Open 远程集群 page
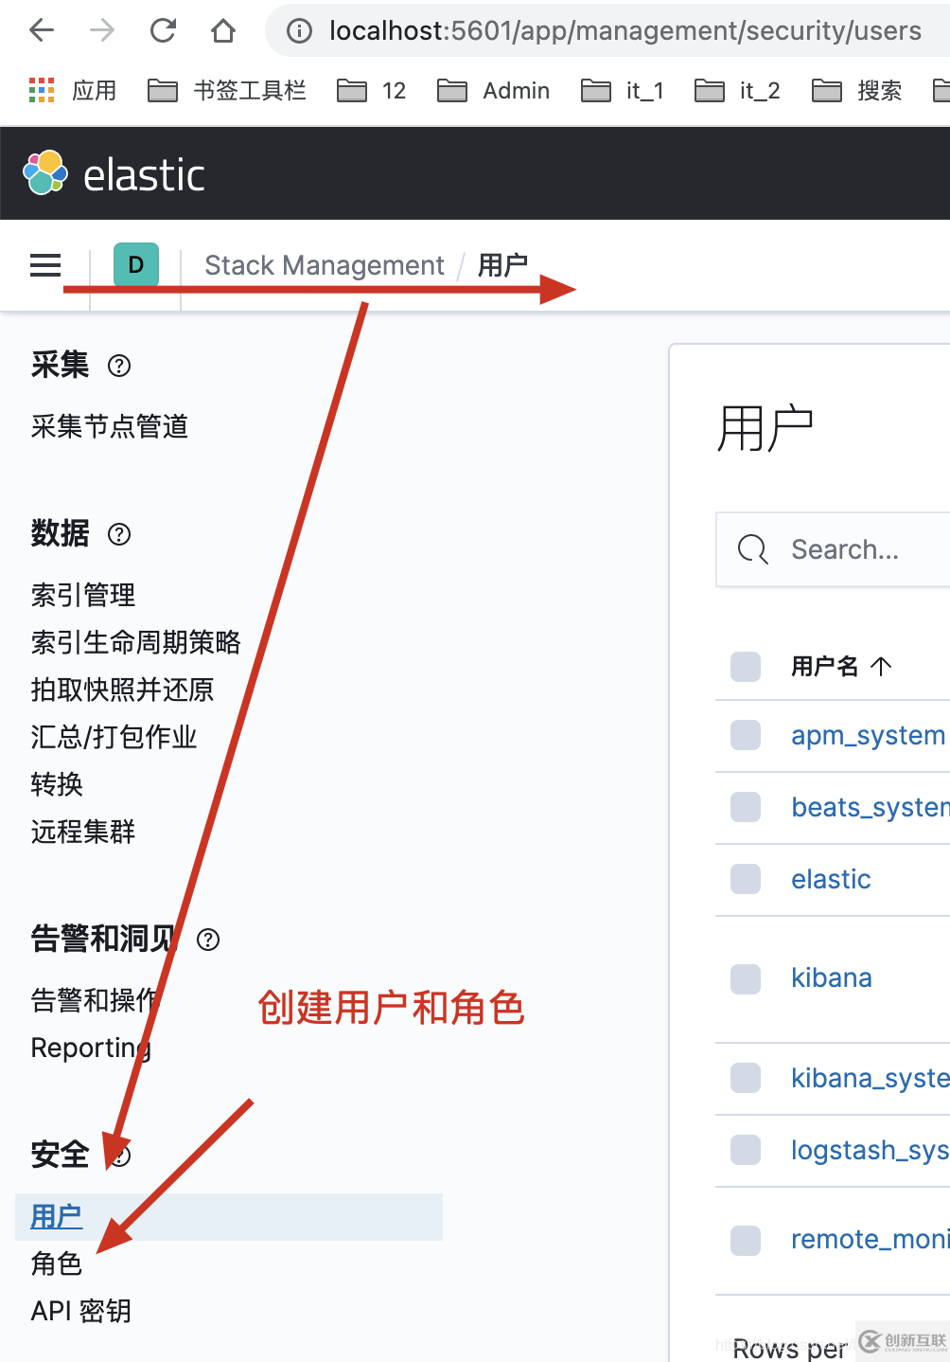The width and height of the screenshot is (950, 1362). [83, 832]
